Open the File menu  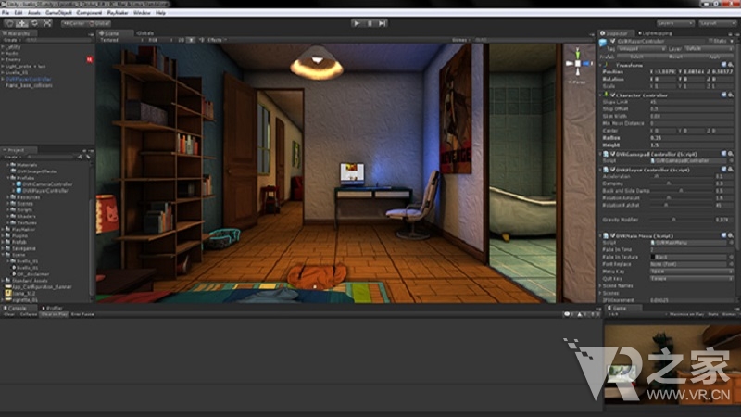[6, 13]
